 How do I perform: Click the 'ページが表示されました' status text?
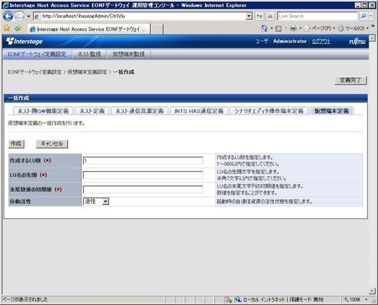point(26,299)
